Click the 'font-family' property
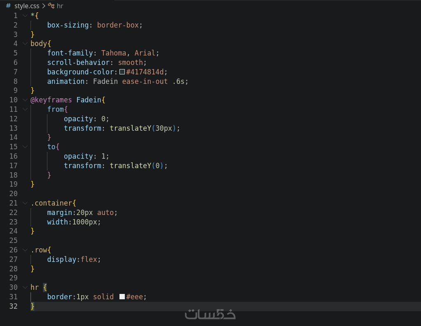 tap(70, 53)
